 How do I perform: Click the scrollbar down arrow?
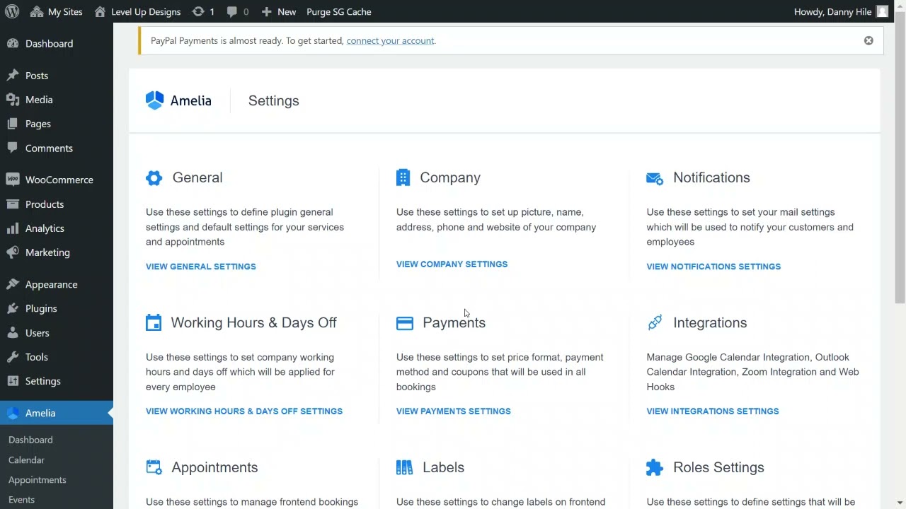900,503
